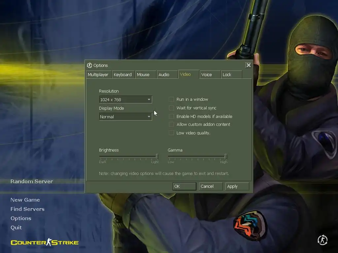
Task: Enable Low video quality checkbox
Action: pos(171,133)
